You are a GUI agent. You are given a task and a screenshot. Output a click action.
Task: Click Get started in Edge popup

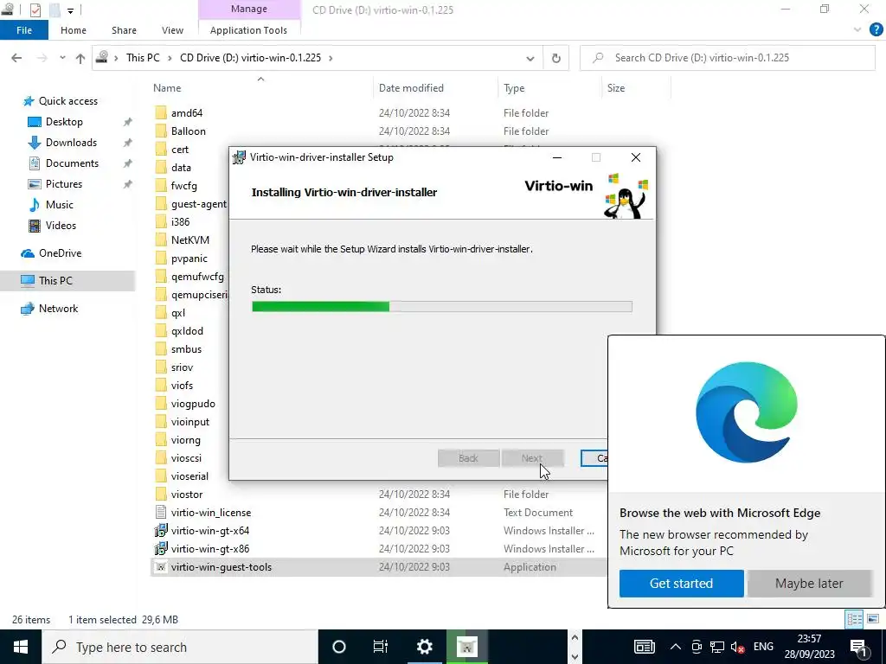click(x=681, y=584)
